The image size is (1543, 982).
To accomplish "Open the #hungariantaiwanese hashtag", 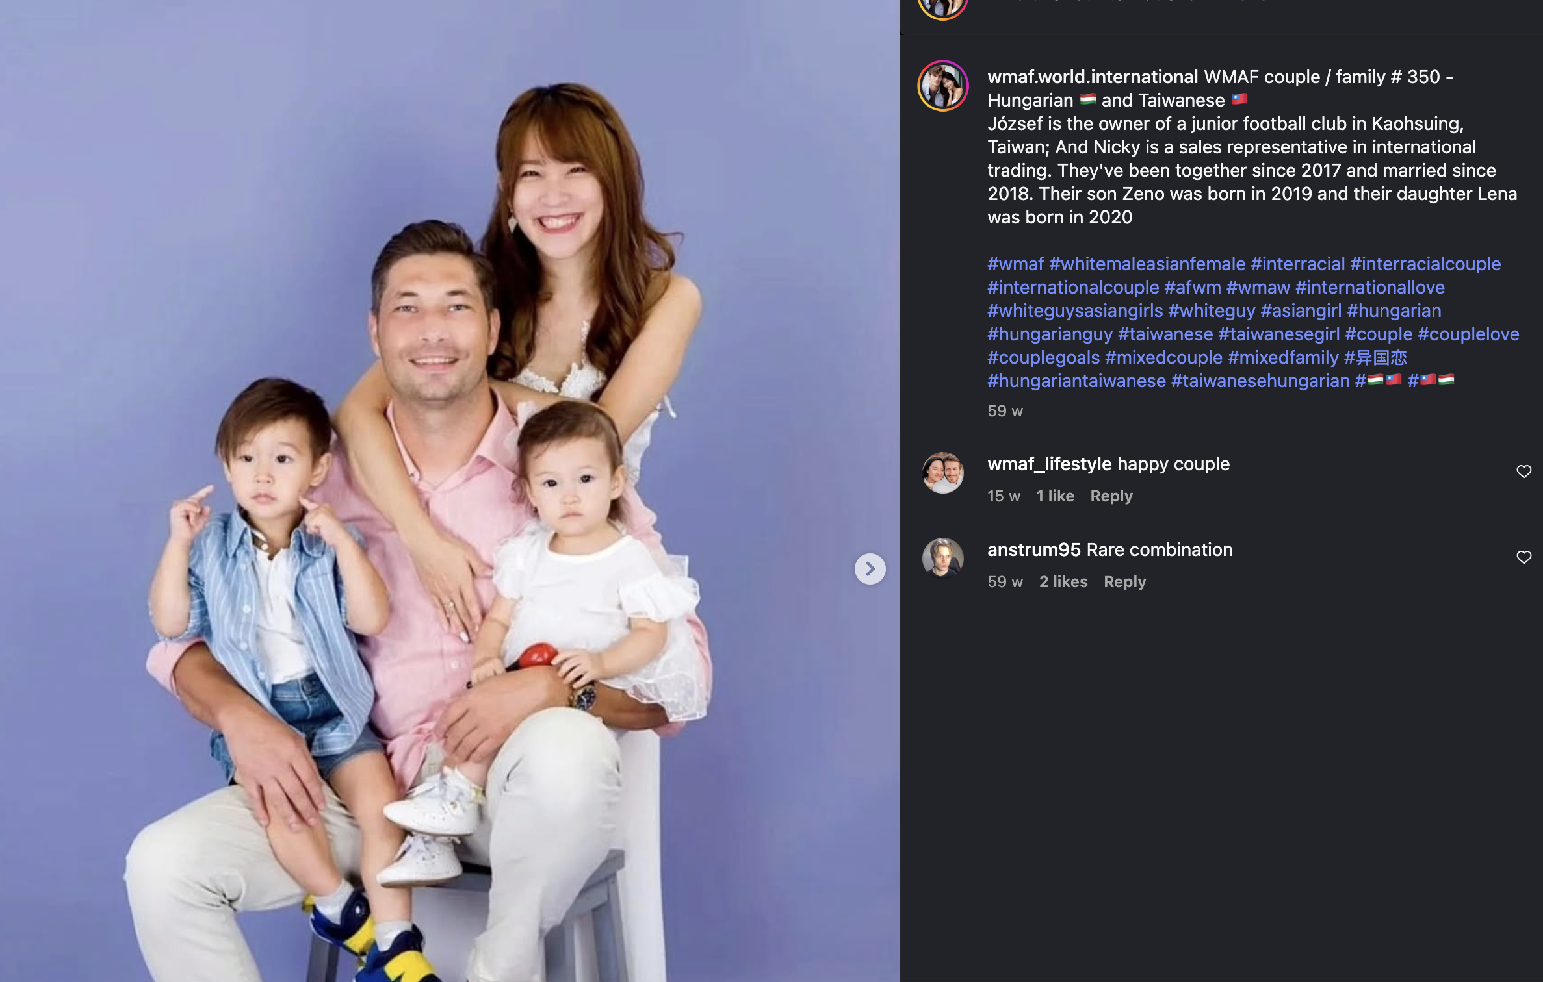I will (1076, 381).
